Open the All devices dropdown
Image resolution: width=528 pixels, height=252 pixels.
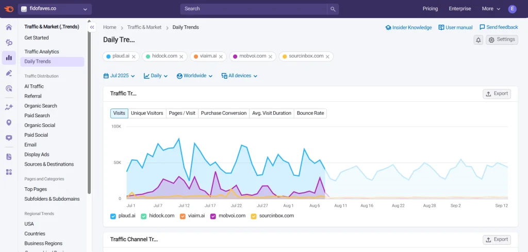click(239, 76)
